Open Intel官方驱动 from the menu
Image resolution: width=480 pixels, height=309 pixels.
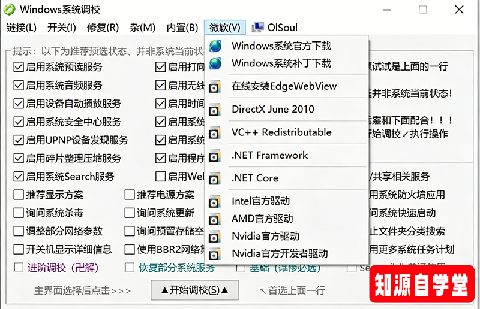coord(286,201)
